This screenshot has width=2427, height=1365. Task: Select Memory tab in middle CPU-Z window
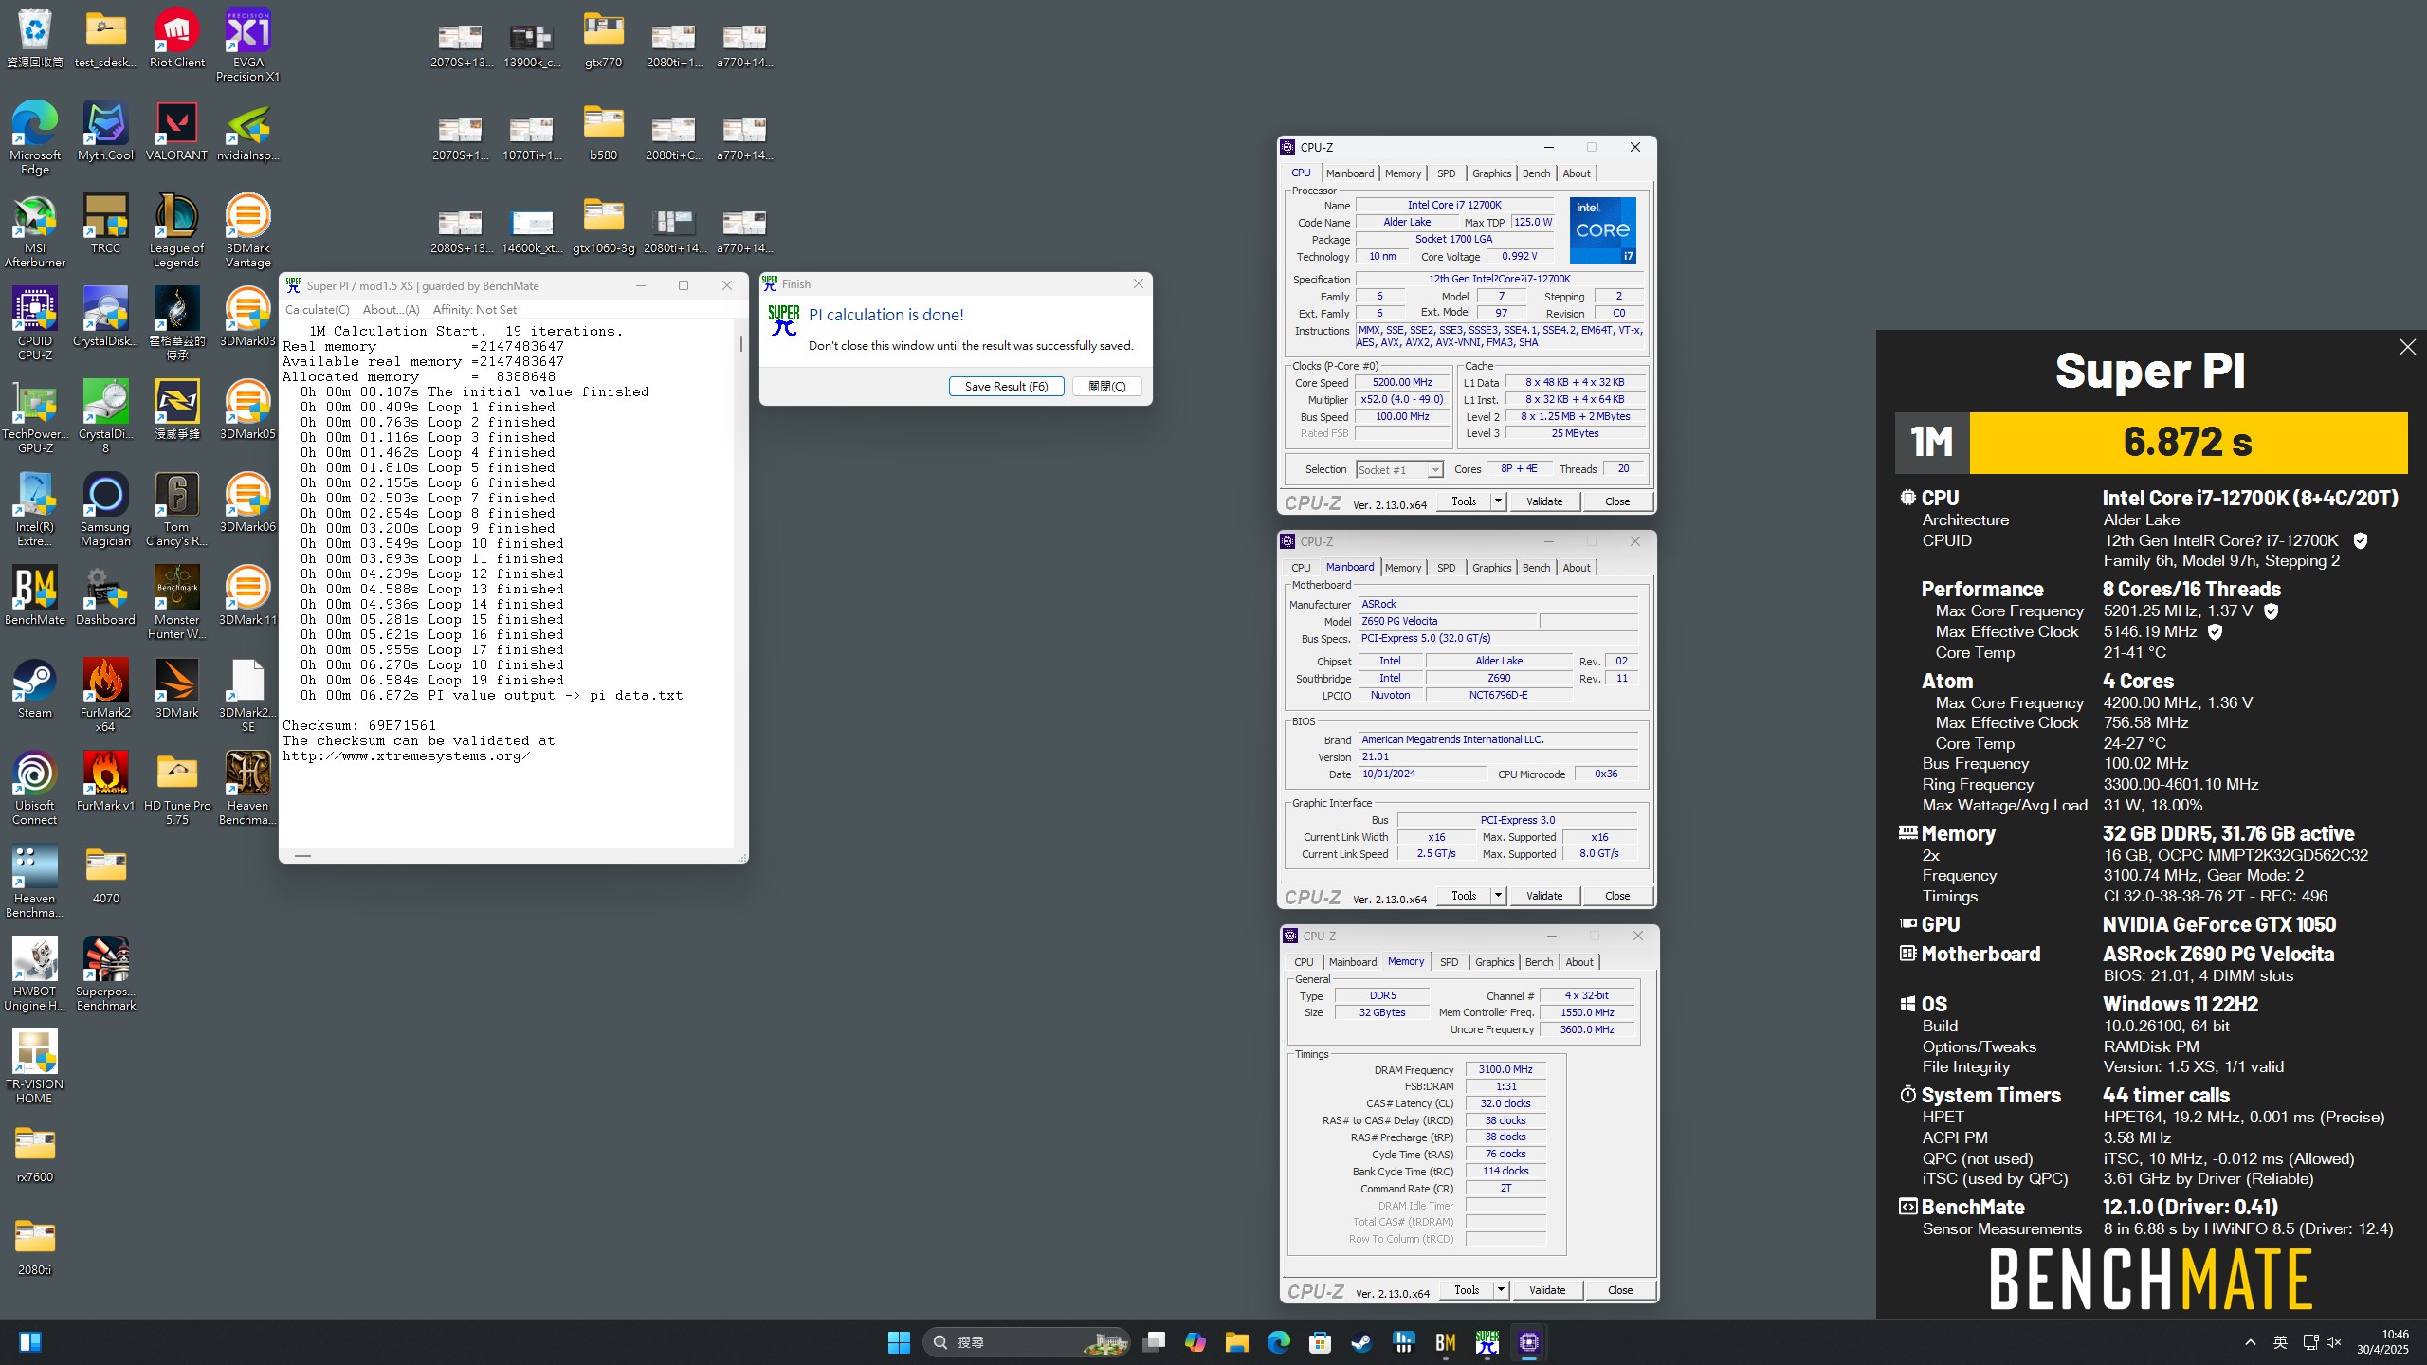(1402, 568)
